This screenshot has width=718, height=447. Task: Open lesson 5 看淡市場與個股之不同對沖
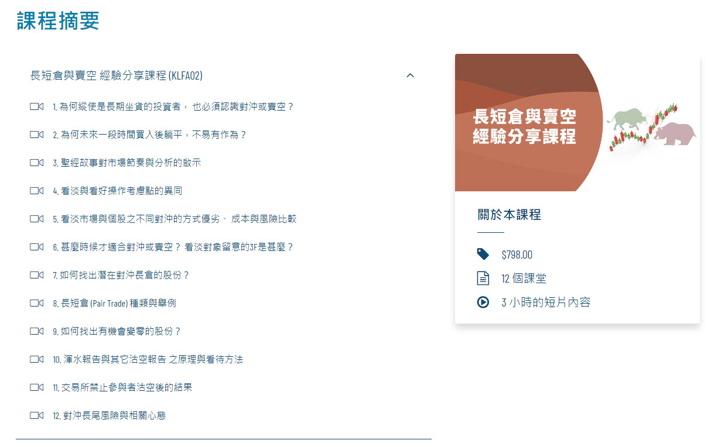[x=175, y=219]
